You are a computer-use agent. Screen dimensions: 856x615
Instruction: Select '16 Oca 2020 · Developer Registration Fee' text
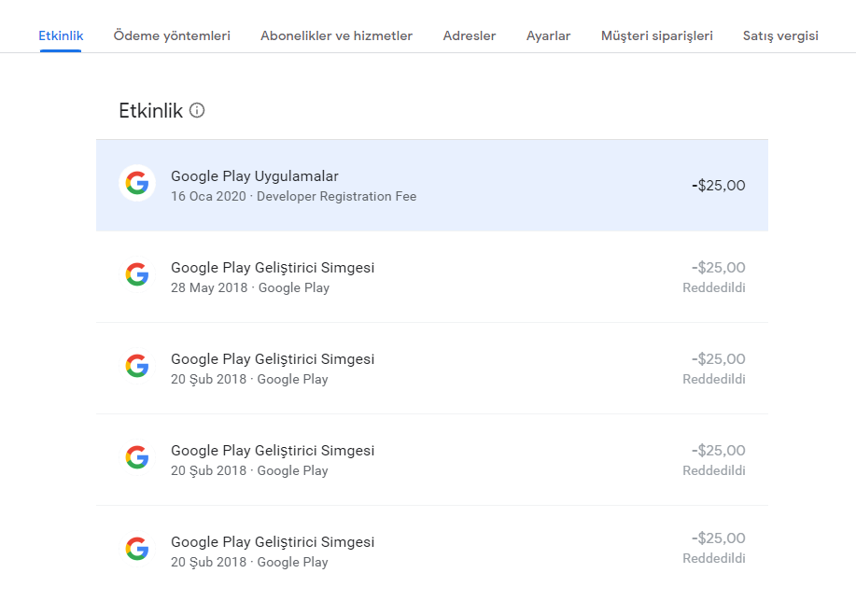pyautogui.click(x=294, y=197)
